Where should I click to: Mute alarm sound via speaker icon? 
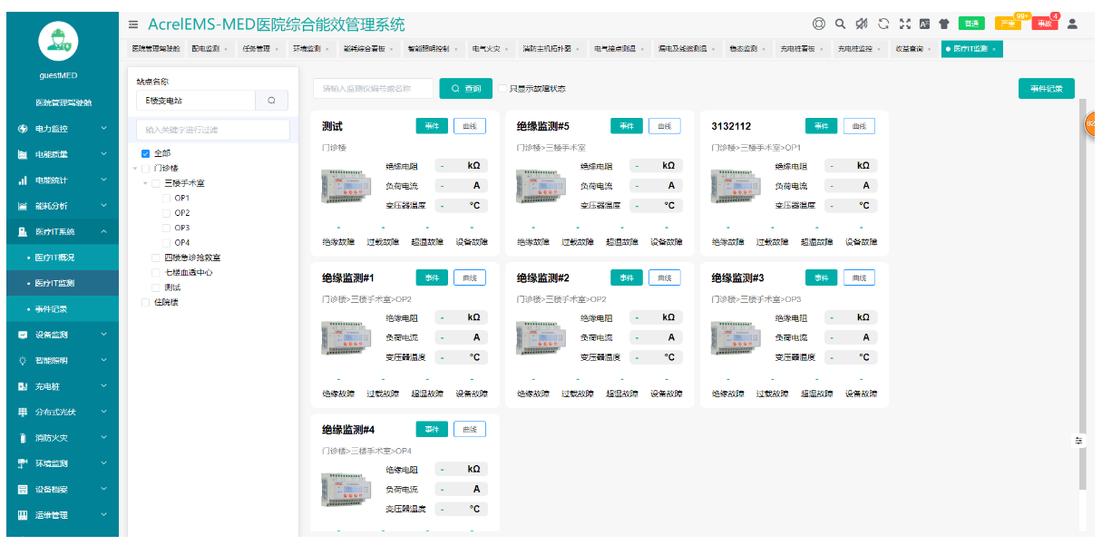(x=861, y=24)
